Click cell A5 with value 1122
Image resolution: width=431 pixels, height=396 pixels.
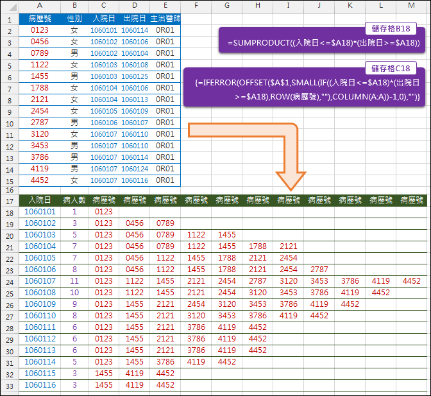pyautogui.click(x=40, y=65)
